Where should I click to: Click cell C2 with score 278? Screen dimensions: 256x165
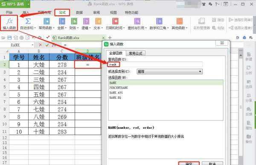[62, 65]
